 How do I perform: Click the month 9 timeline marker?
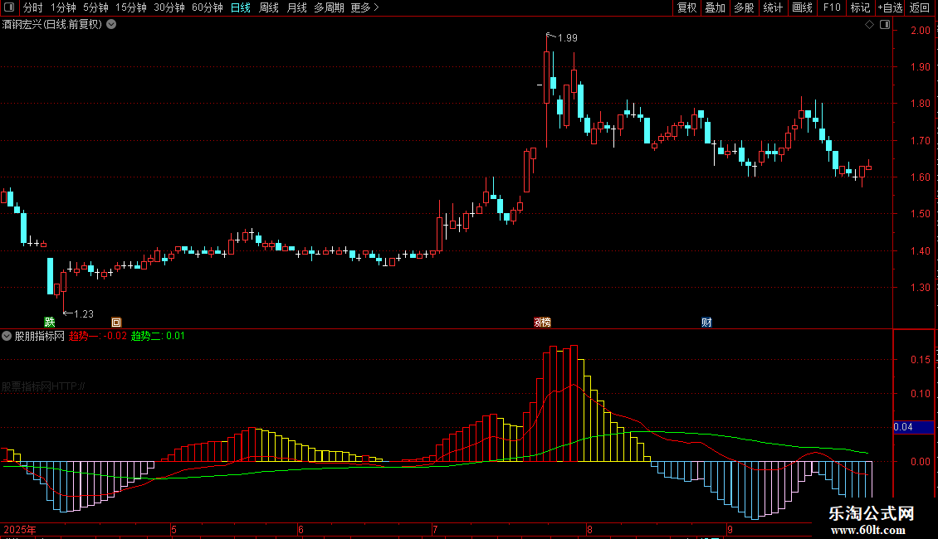pyautogui.click(x=730, y=529)
